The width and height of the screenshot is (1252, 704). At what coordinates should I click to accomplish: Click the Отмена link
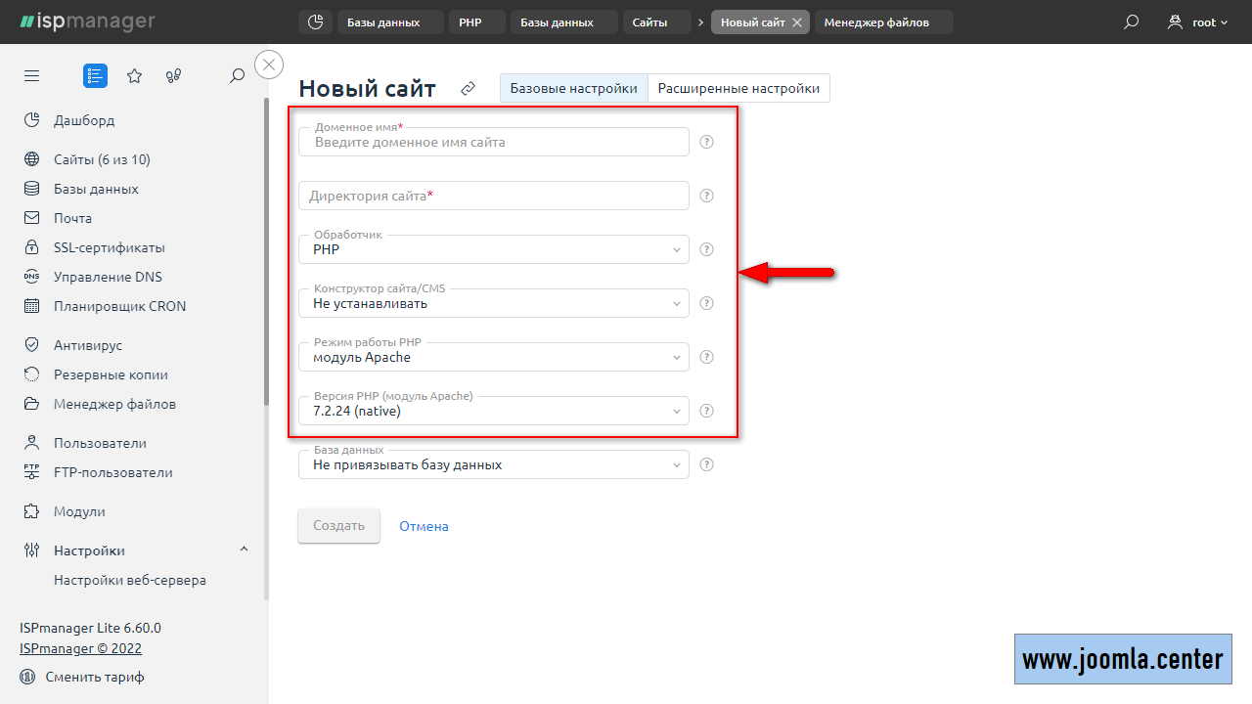424,526
